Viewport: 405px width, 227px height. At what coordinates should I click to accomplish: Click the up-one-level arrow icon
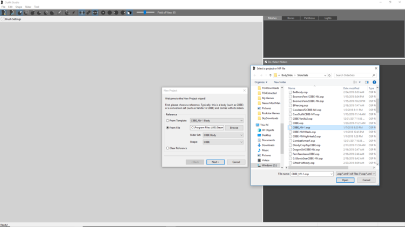[271, 75]
